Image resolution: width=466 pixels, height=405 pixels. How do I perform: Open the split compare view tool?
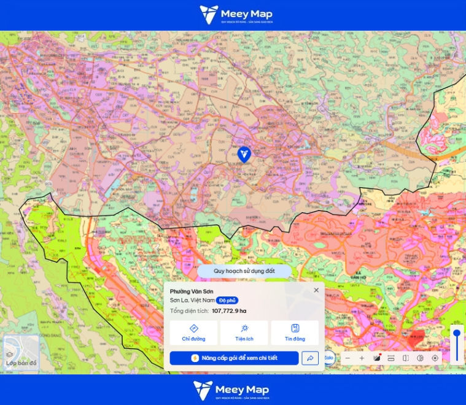pyautogui.click(x=406, y=358)
